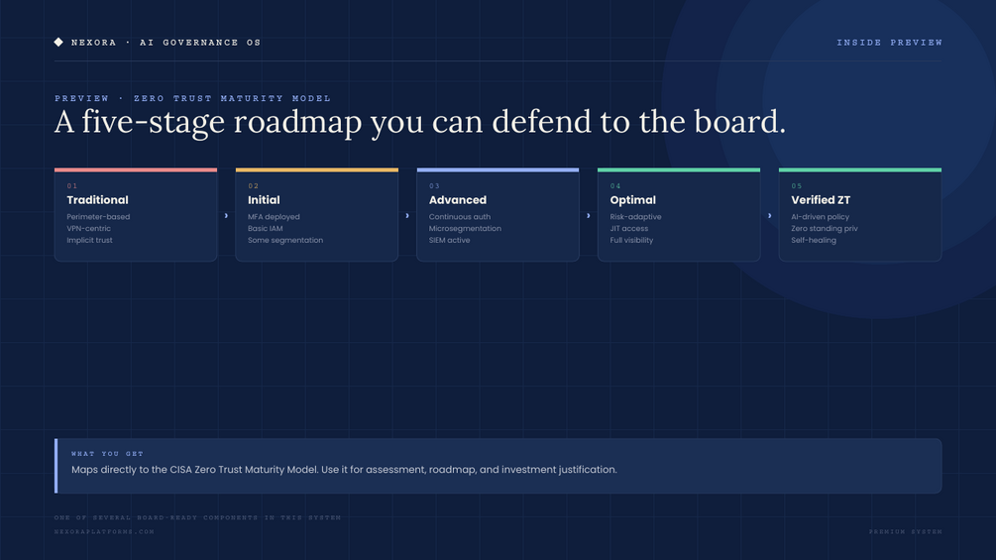Select the Initial stage card

pos(317,215)
